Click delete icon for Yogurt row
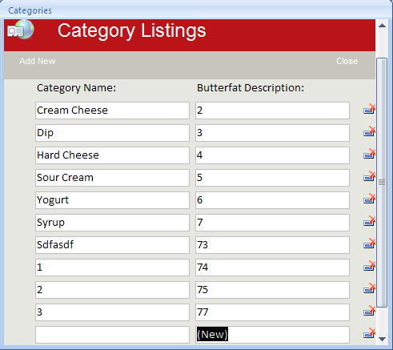 (x=370, y=199)
